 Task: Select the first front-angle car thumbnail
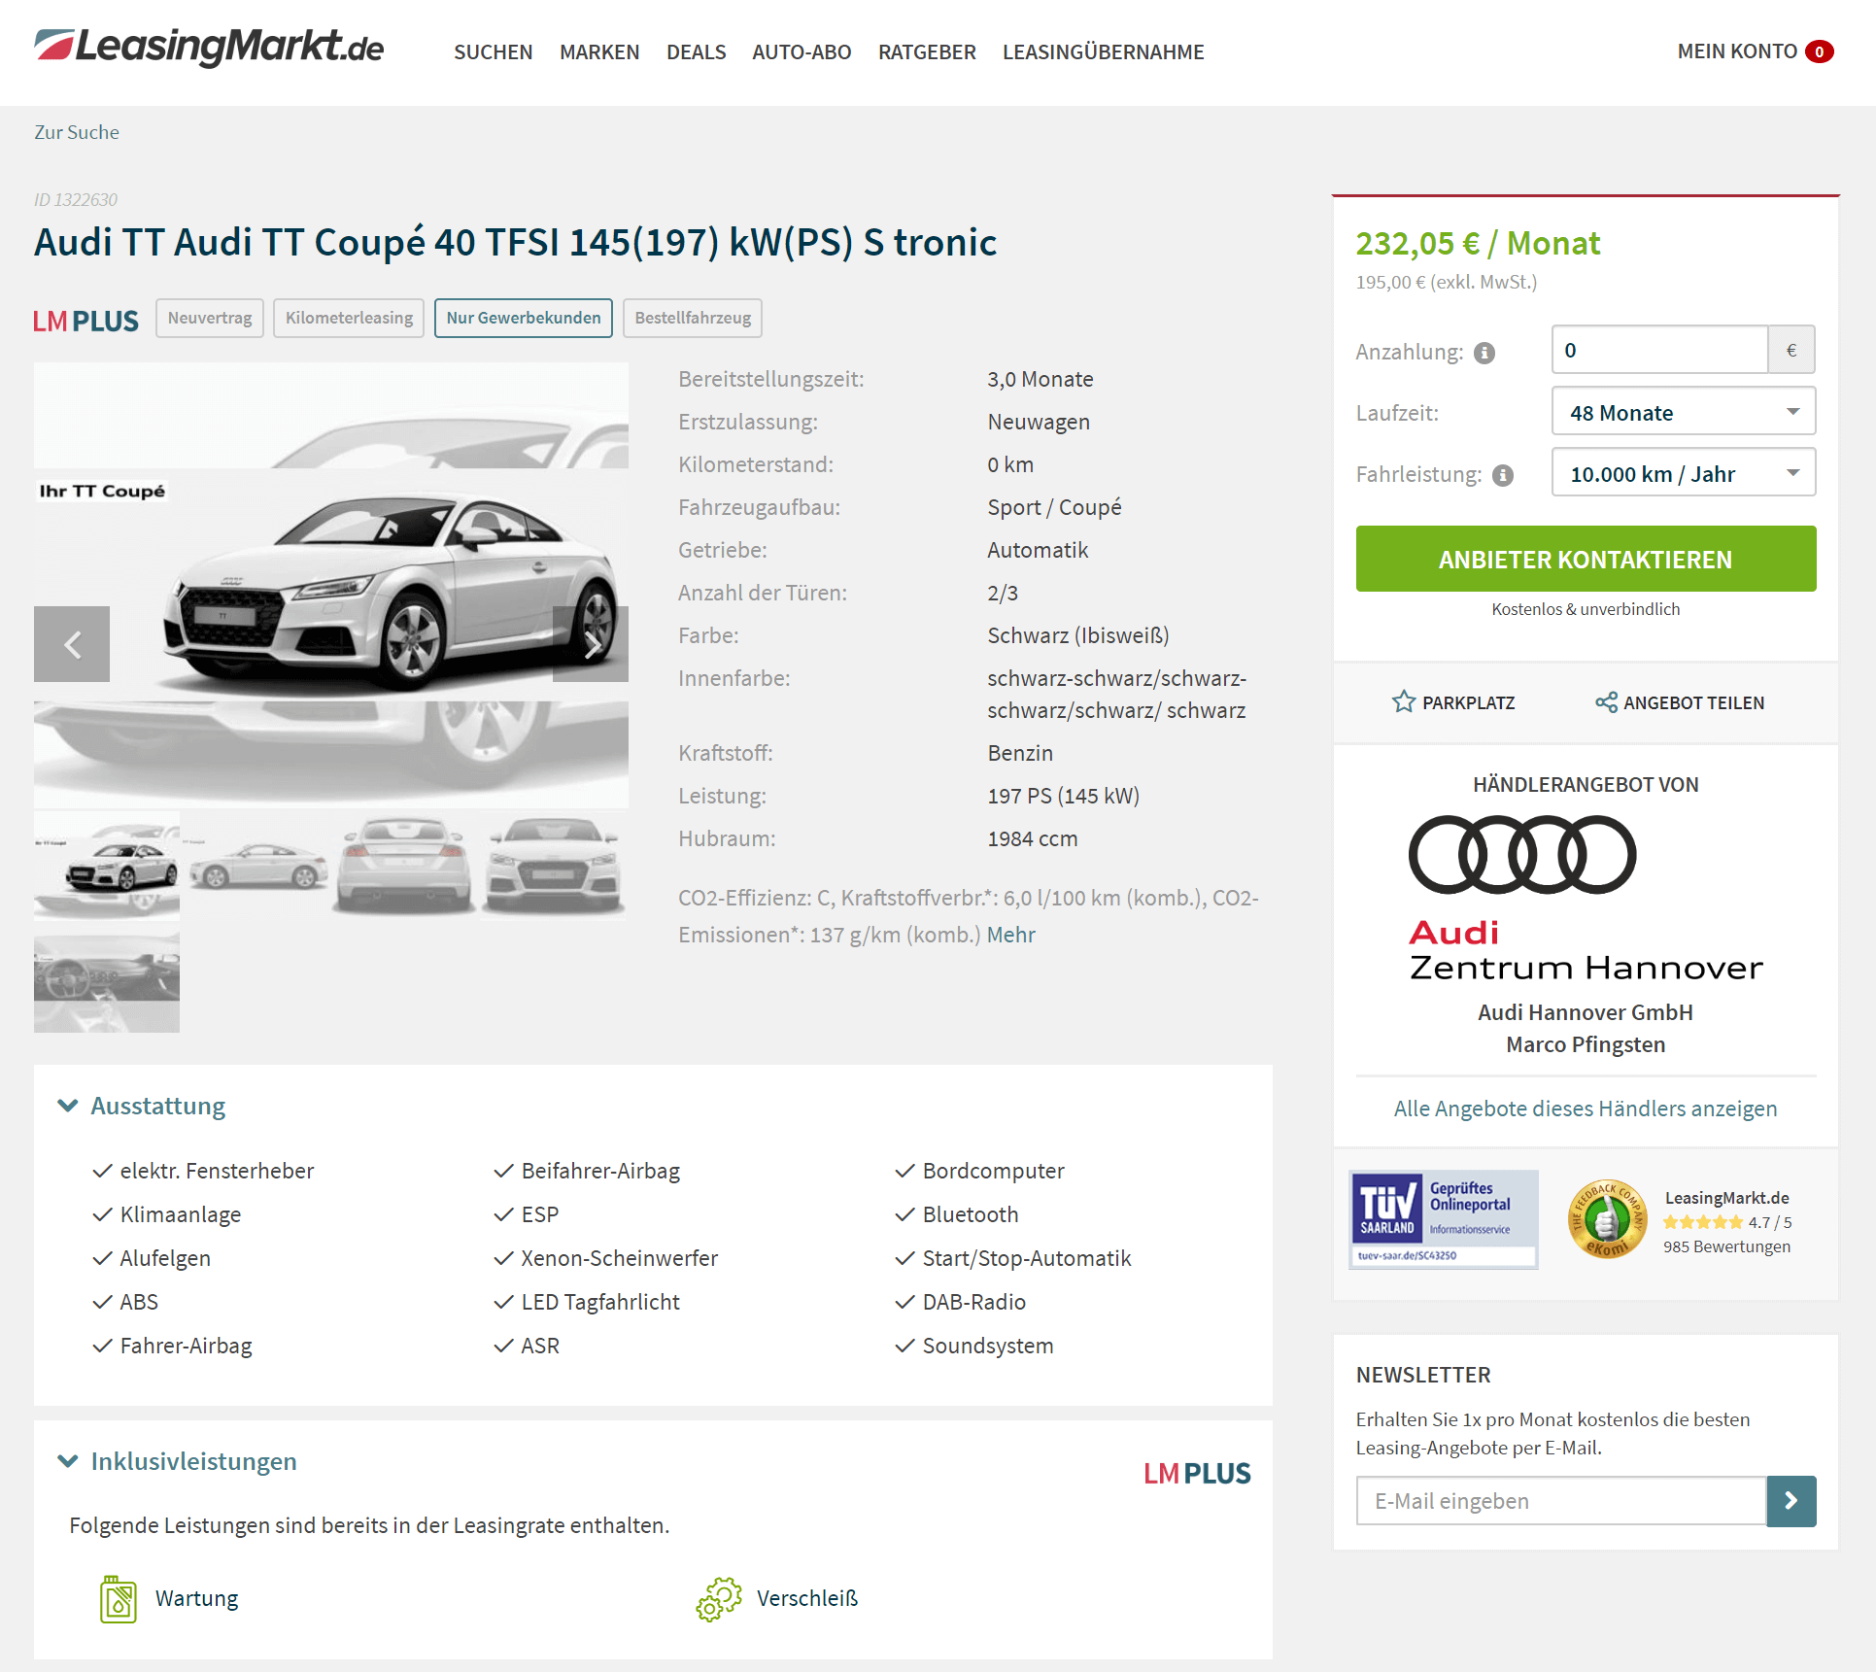(x=107, y=867)
